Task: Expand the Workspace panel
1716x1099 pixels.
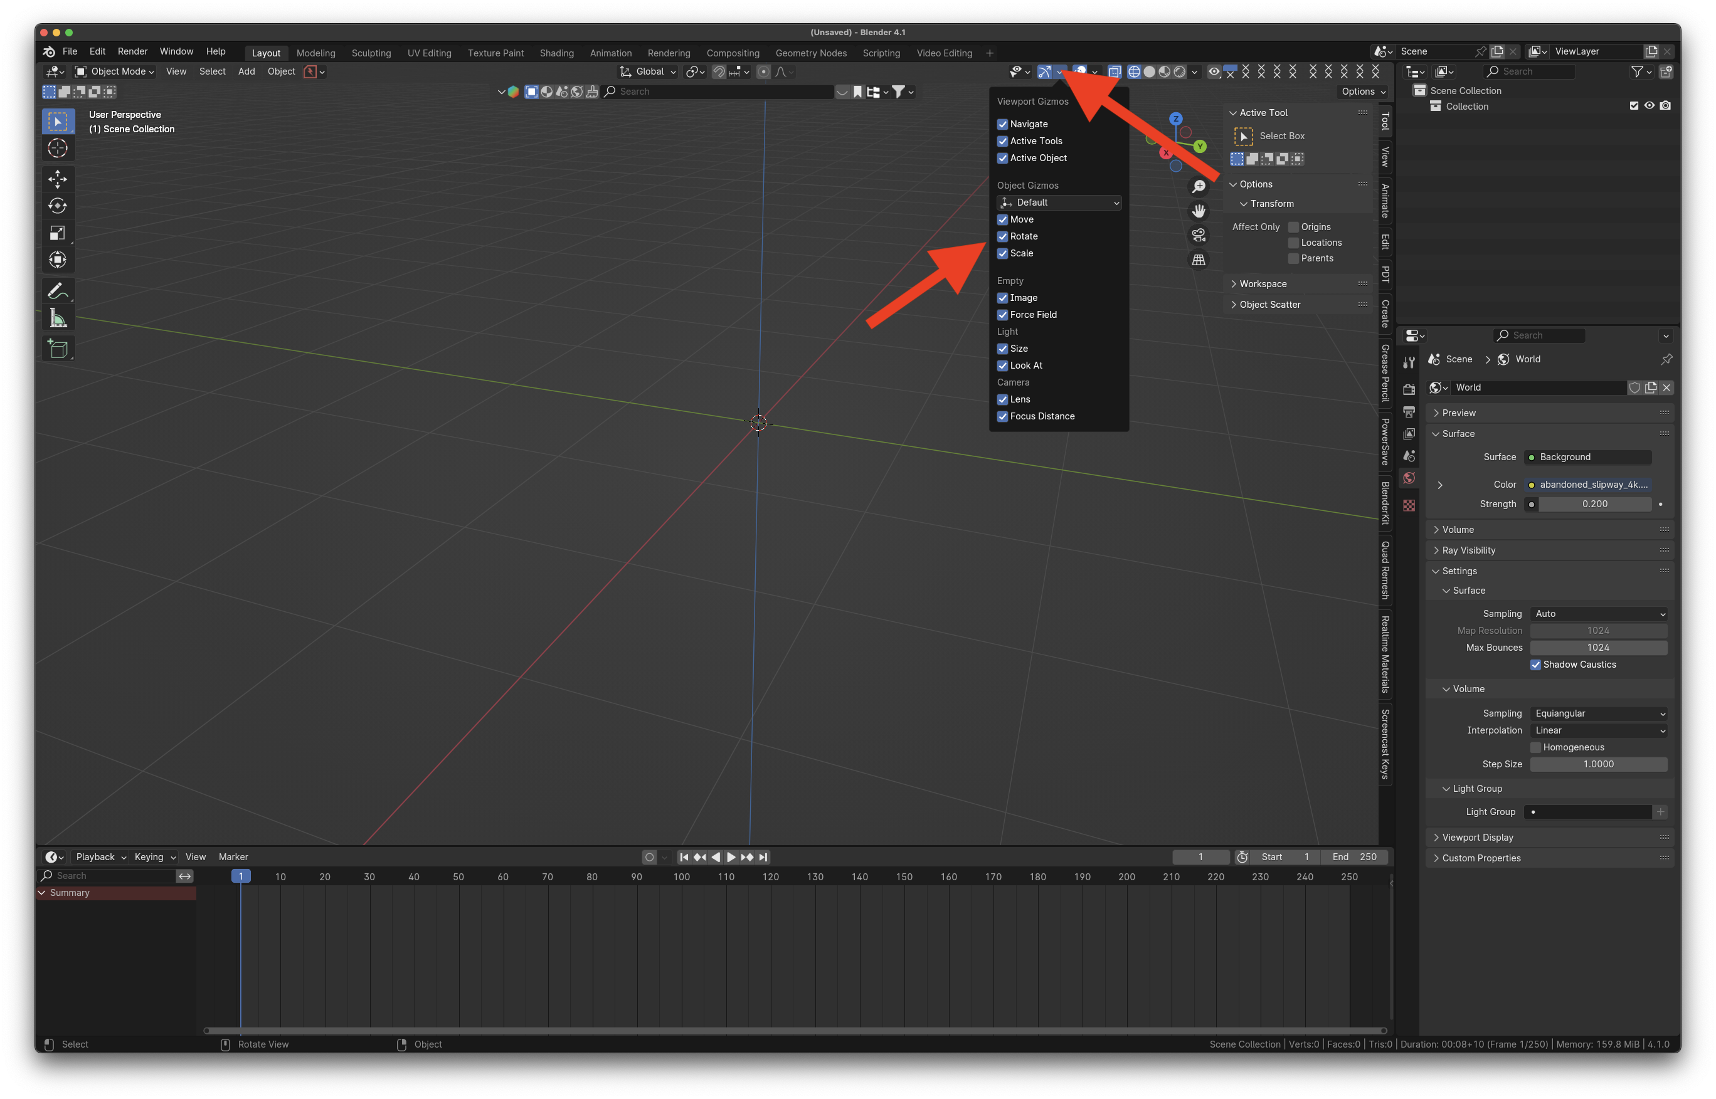Action: (1263, 284)
